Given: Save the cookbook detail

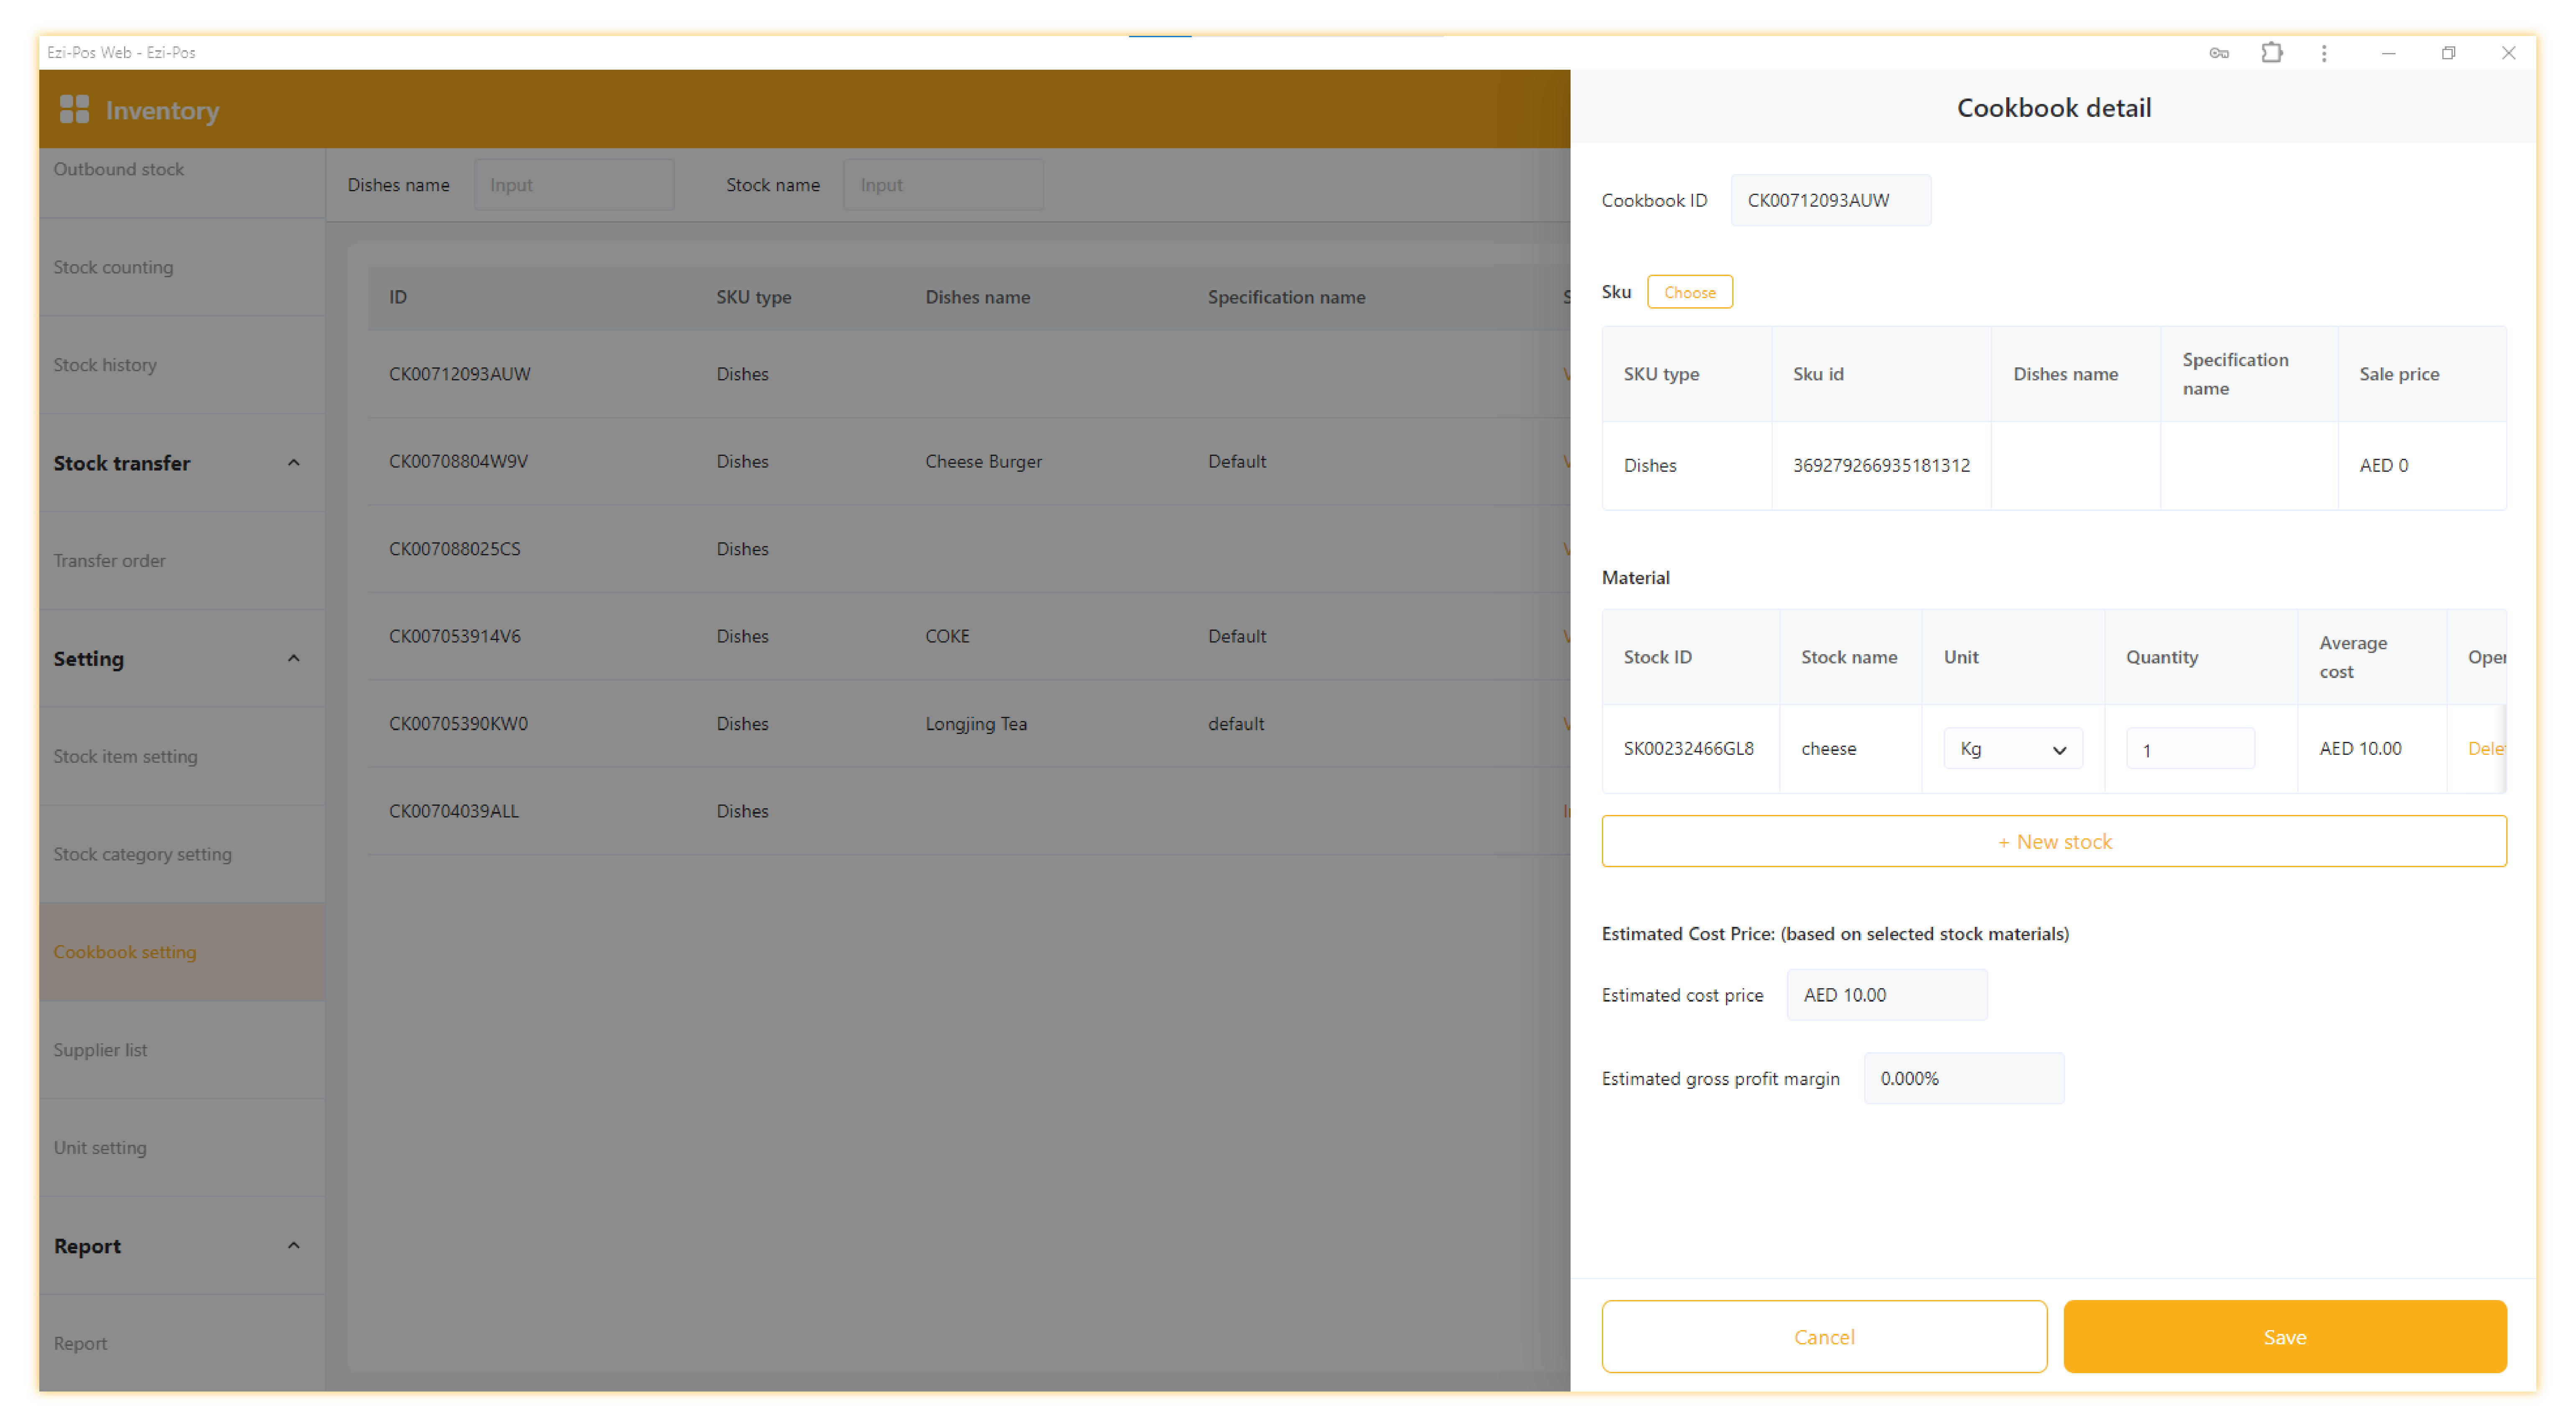Looking at the screenshot, I should (2284, 1337).
